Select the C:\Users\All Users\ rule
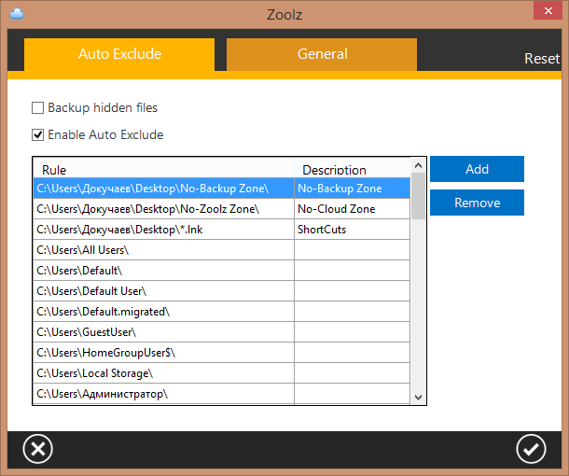 (163, 250)
